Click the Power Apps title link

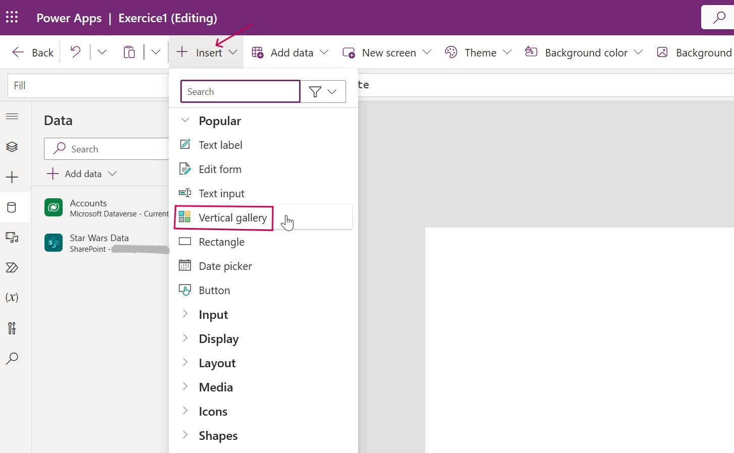coord(69,18)
